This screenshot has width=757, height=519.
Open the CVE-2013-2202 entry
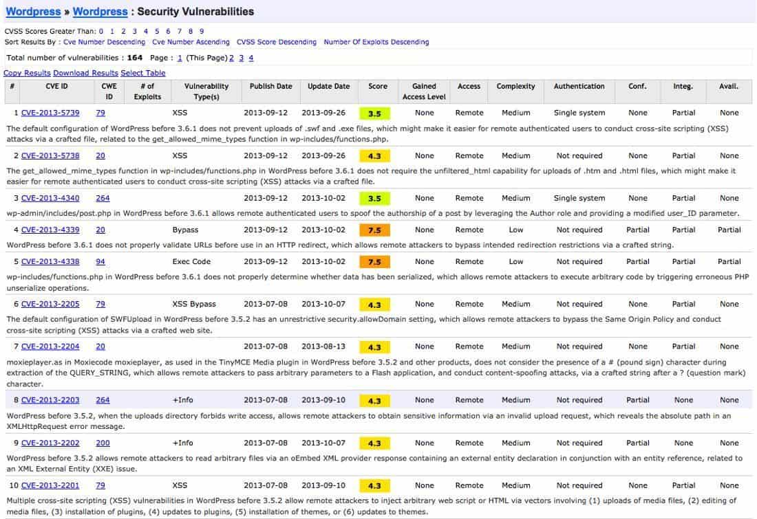click(x=50, y=443)
